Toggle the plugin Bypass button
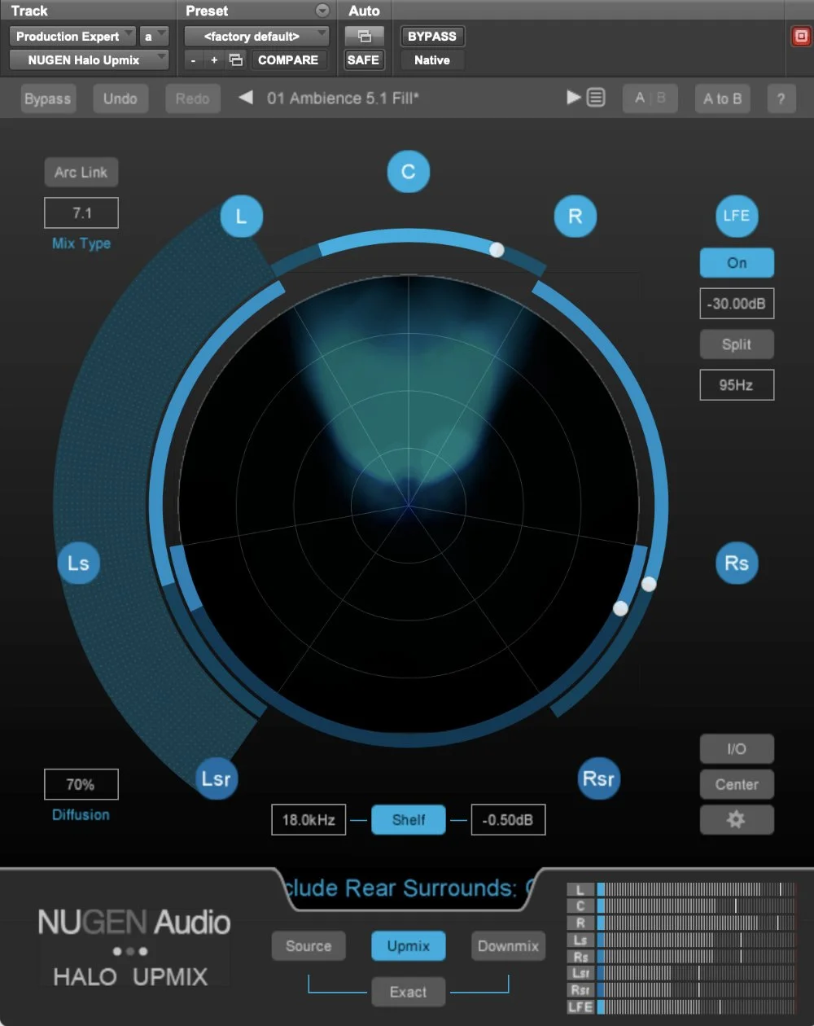 tap(47, 99)
